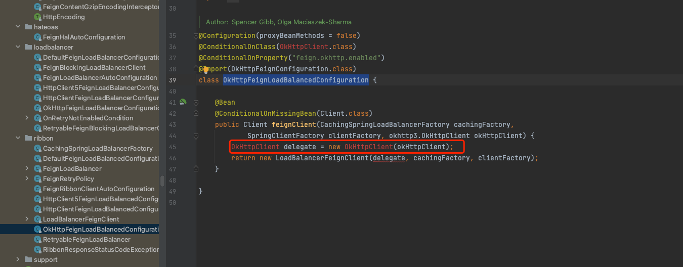Click the delegate variable on line 45
This screenshot has height=267, width=683.
coord(300,147)
